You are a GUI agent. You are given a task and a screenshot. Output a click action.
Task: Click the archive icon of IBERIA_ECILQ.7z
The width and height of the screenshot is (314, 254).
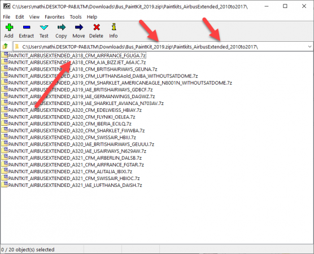[5, 123]
